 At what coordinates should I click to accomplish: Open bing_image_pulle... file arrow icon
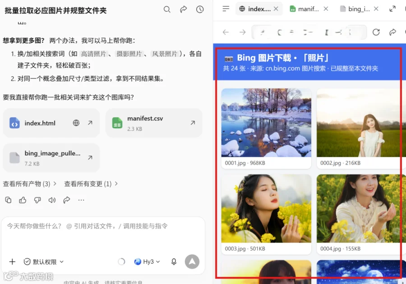coord(90,157)
